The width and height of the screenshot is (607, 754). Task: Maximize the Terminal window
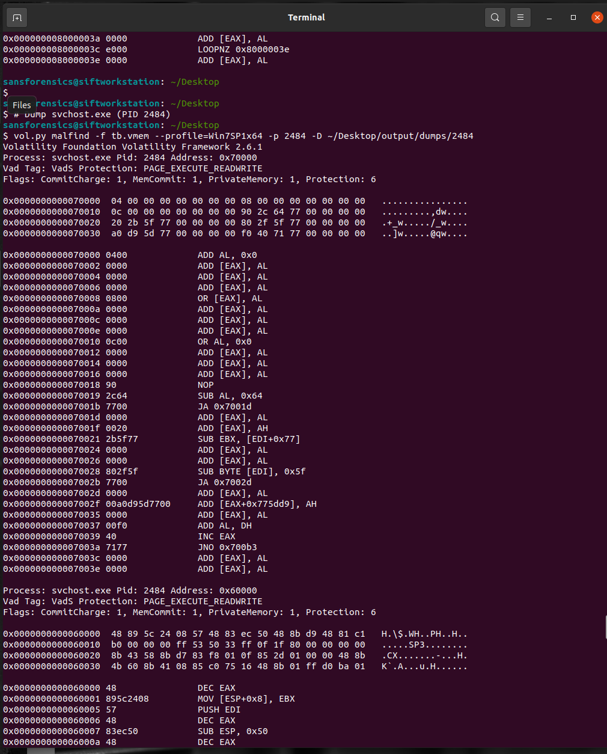[x=573, y=17]
